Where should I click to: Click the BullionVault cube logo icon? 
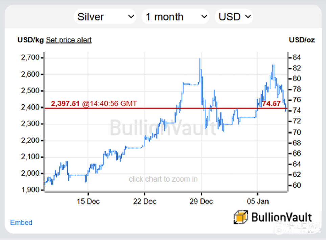pos(241,217)
